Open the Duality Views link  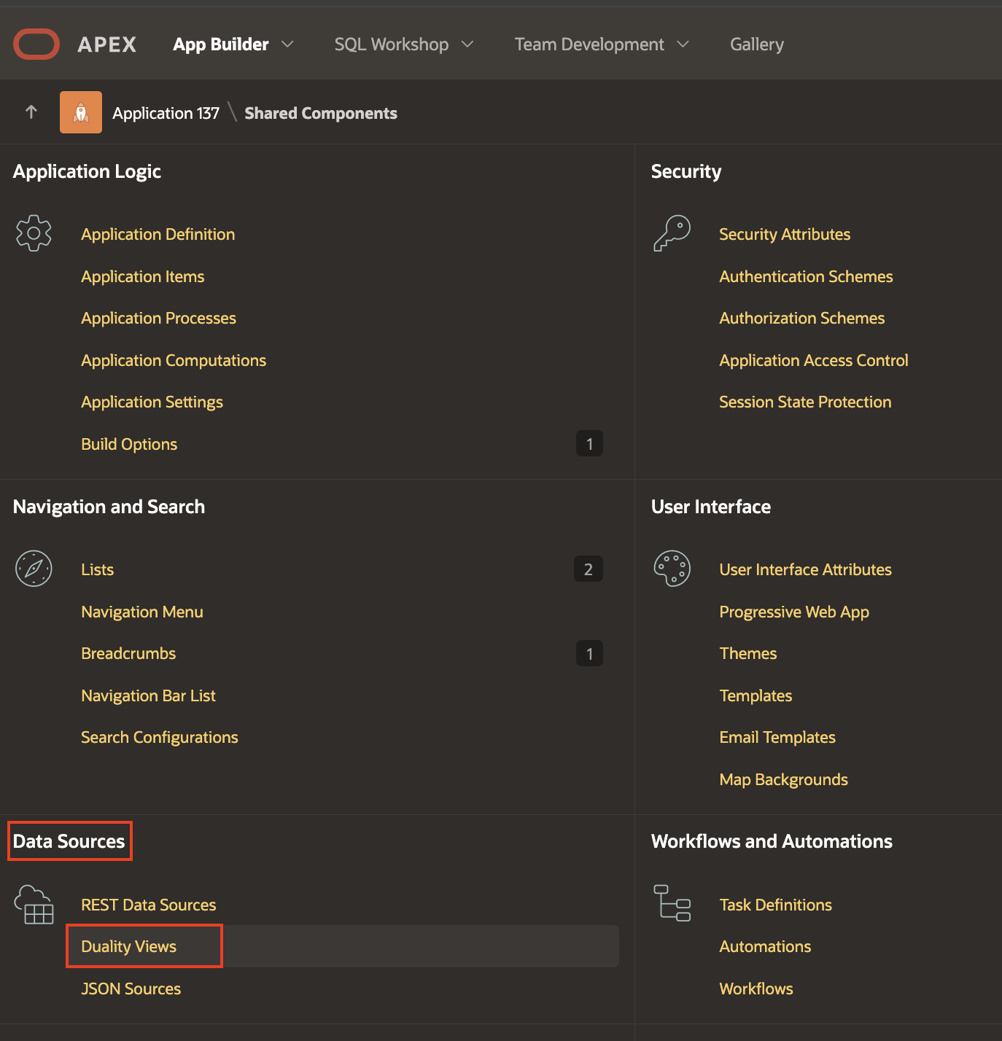129,946
